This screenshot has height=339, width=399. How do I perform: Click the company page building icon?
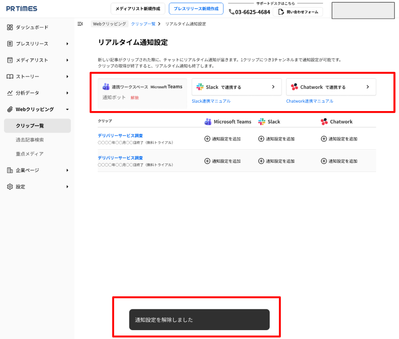10,170
